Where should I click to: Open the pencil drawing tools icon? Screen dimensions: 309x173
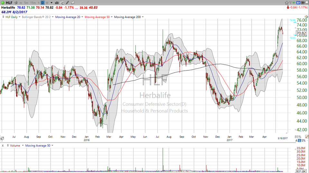67,3
